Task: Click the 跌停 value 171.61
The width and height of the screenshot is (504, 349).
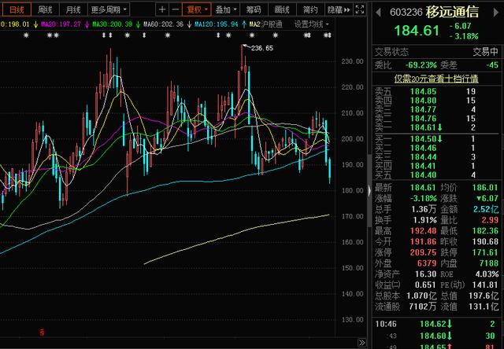Action: click(485, 252)
